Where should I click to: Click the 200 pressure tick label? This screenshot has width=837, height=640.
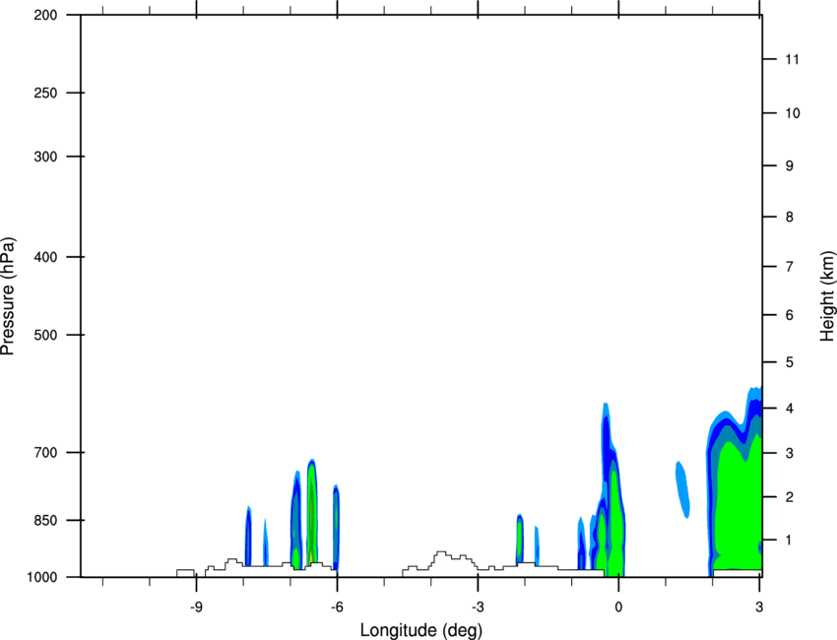[x=45, y=15]
